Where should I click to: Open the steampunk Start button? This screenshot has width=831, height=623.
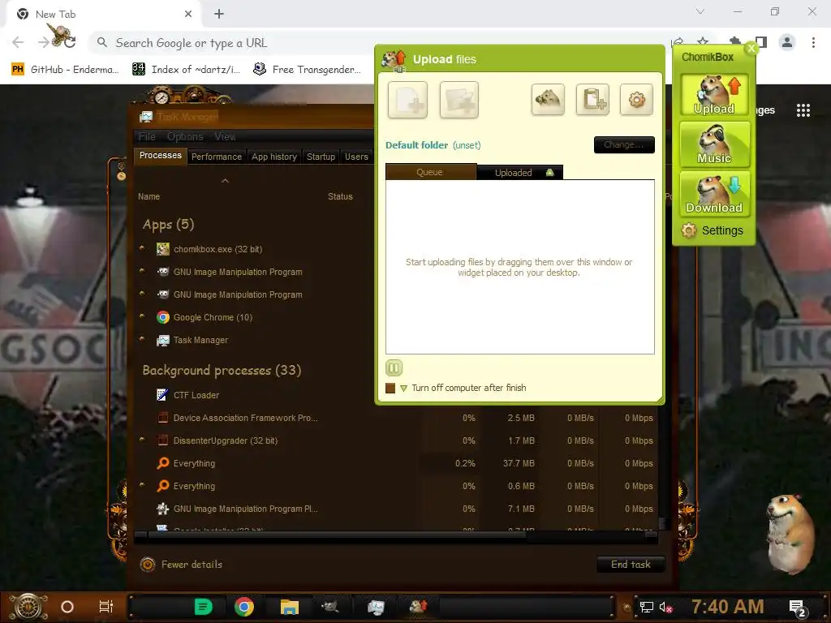coord(28,607)
